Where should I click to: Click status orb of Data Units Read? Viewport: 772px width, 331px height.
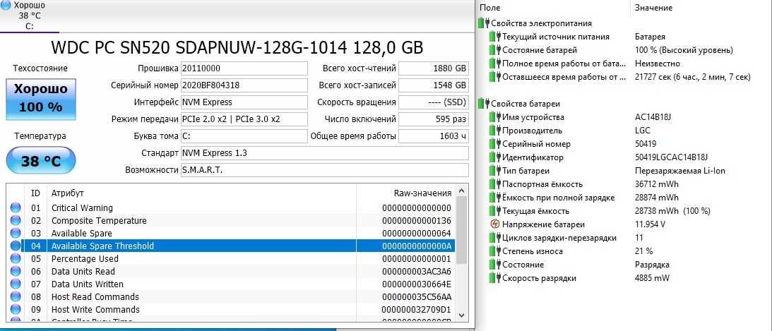tap(16, 272)
